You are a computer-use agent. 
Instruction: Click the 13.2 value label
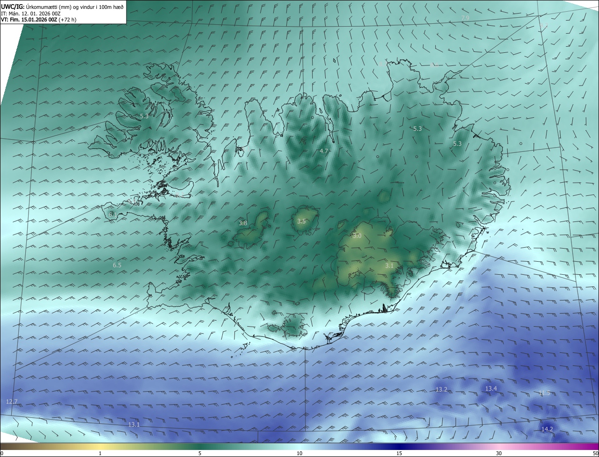point(441,389)
